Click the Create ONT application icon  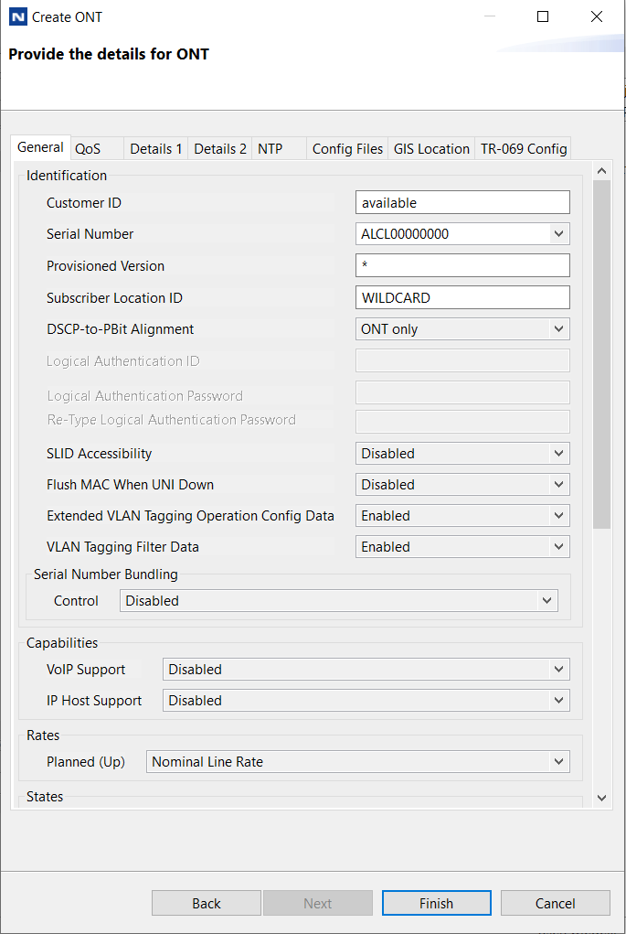pyautogui.click(x=18, y=16)
